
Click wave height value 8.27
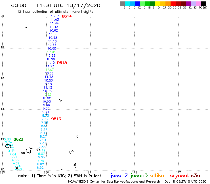(x=43, y=136)
